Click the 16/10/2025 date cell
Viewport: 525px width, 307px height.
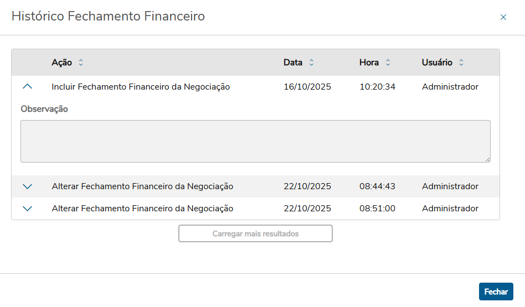[307, 87]
